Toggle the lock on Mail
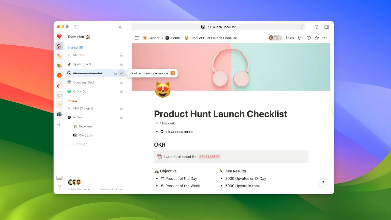 pos(121,108)
